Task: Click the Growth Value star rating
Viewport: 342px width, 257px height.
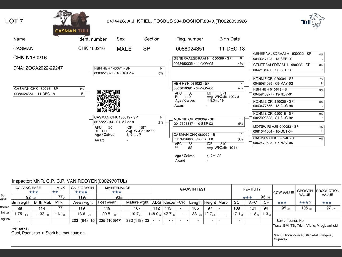Action: (x=305, y=203)
